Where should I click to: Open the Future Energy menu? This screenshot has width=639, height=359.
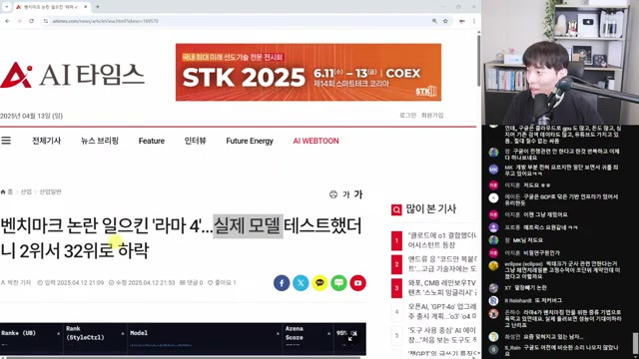tap(250, 141)
